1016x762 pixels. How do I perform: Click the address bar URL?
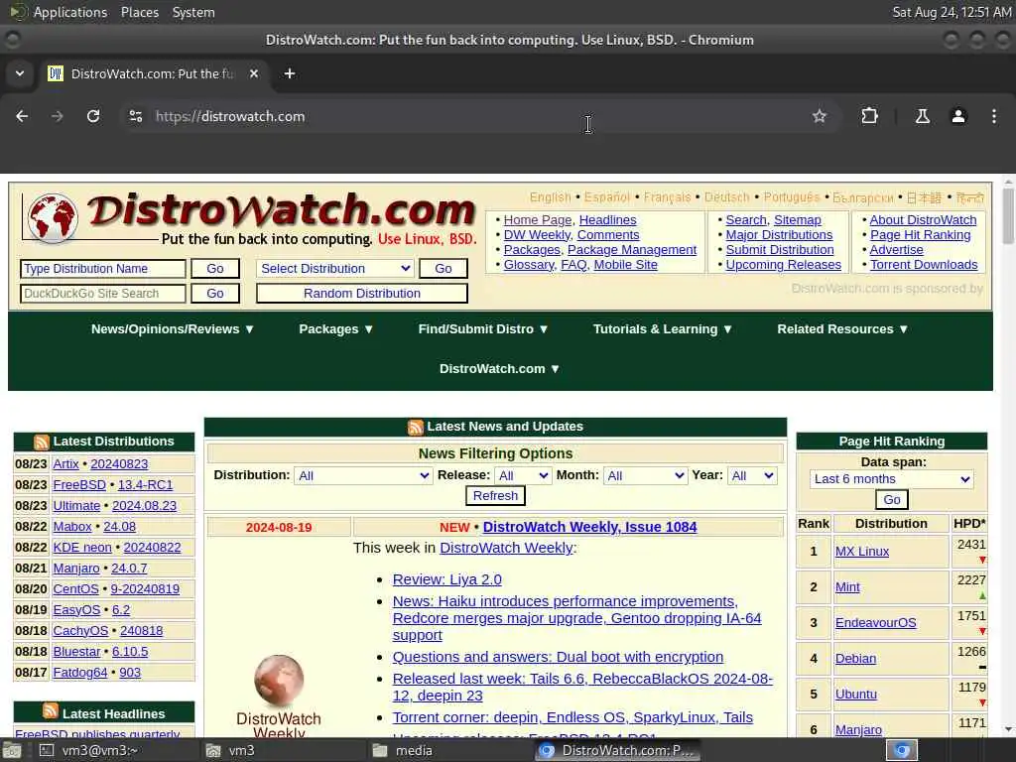230,117
